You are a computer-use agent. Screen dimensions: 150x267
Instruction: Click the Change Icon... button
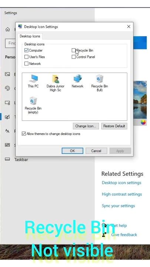coord(86,126)
